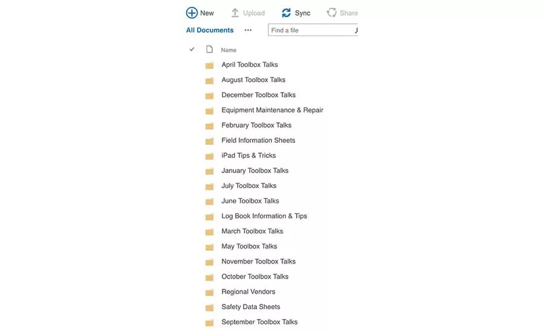
Task: Click folder icon beside Safety Data Sheets
Action: [x=209, y=307]
